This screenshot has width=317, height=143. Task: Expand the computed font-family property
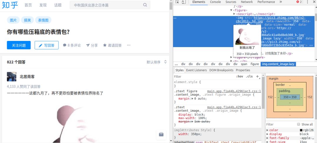[x=267, y=138]
